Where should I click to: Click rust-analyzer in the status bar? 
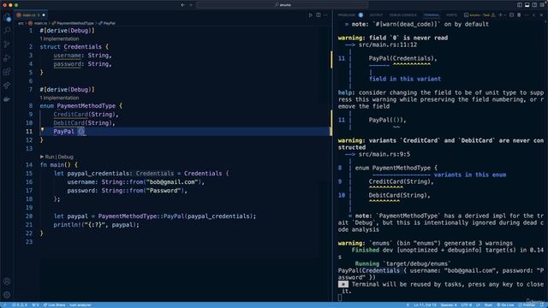(x=80, y=305)
